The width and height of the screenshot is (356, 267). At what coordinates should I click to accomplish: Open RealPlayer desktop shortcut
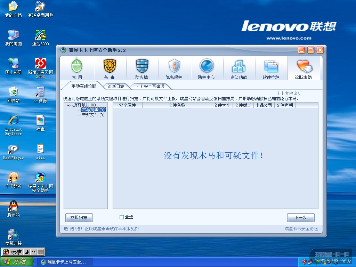pos(14,152)
